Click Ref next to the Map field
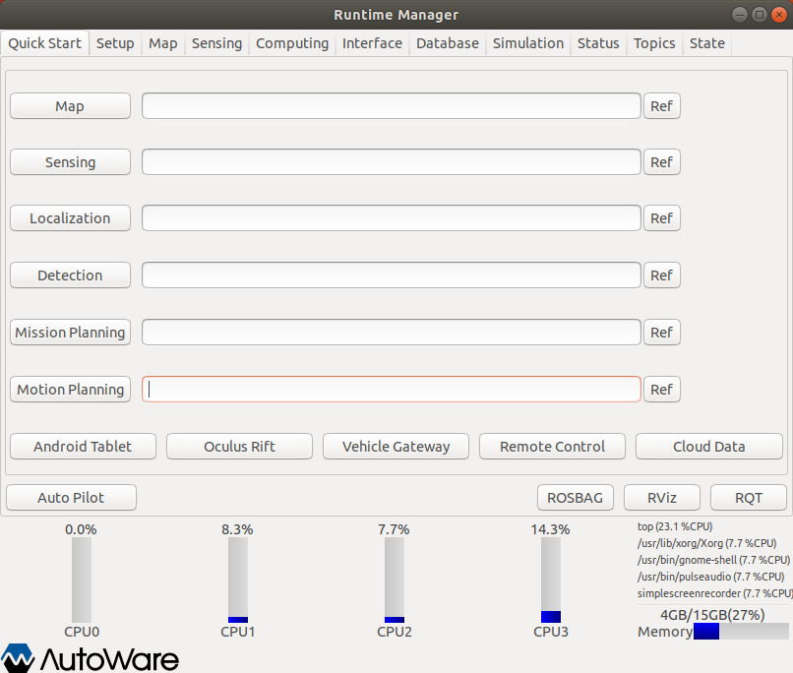The image size is (793, 673). pyautogui.click(x=661, y=106)
